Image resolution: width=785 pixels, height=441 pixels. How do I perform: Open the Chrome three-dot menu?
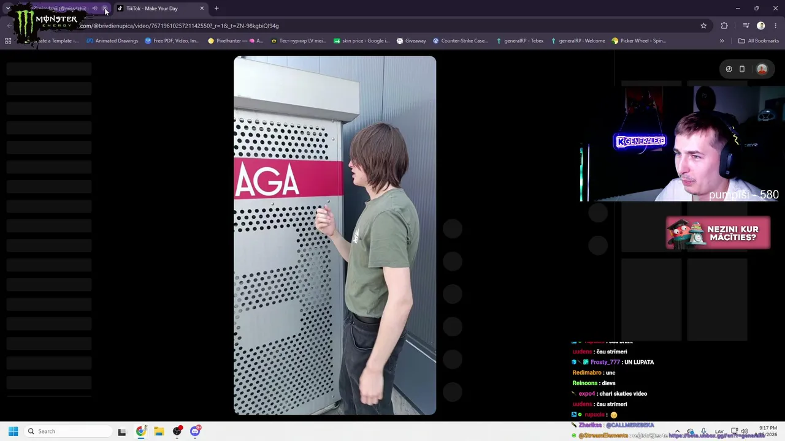click(776, 26)
